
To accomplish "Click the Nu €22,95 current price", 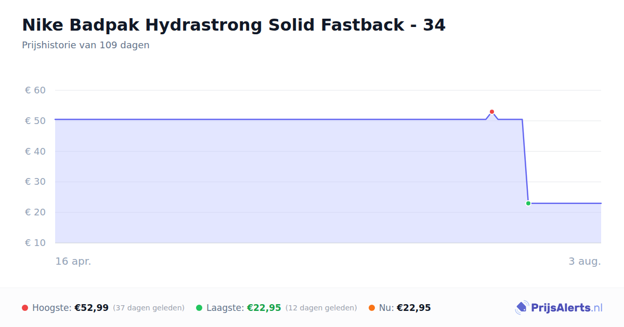I will (x=414, y=308).
